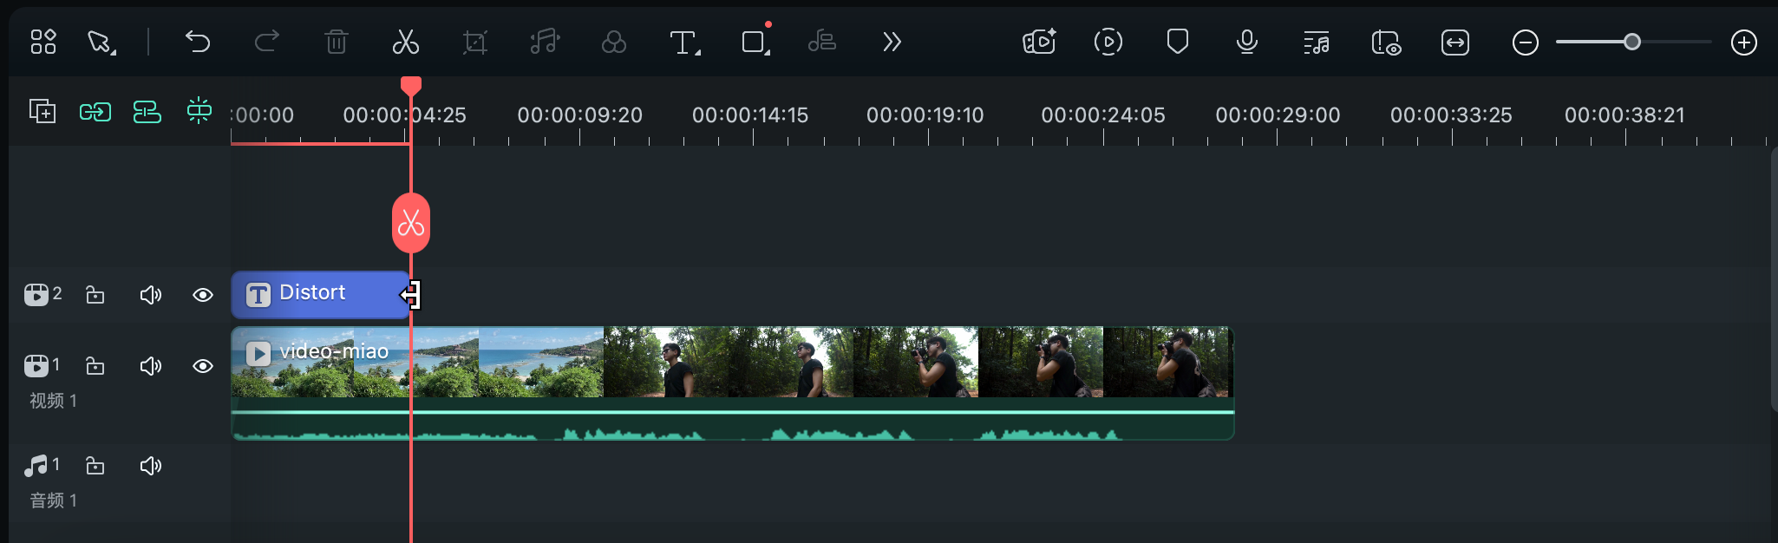This screenshot has width=1778, height=543.
Task: Open the color circles tool
Action: 614,42
